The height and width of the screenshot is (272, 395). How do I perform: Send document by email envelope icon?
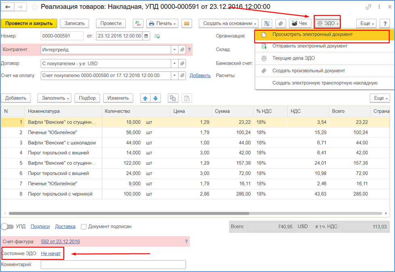click(x=187, y=23)
